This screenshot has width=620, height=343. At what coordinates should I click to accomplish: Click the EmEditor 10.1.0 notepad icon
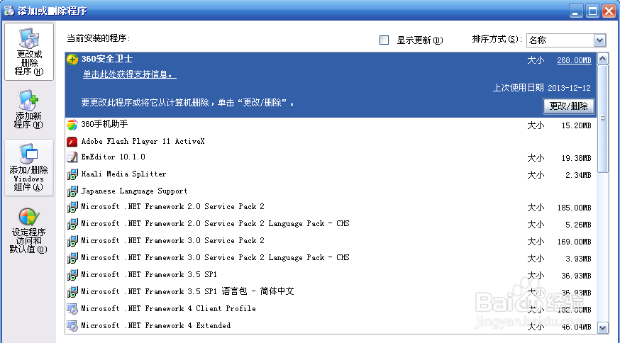[72, 157]
